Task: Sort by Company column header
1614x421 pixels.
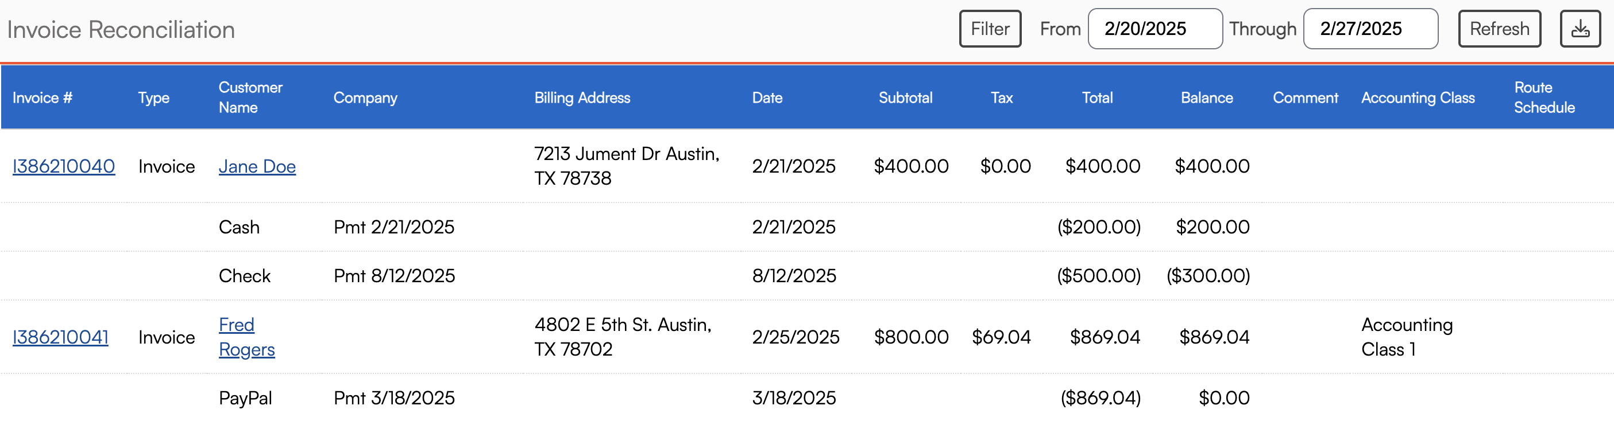Action: (x=365, y=98)
